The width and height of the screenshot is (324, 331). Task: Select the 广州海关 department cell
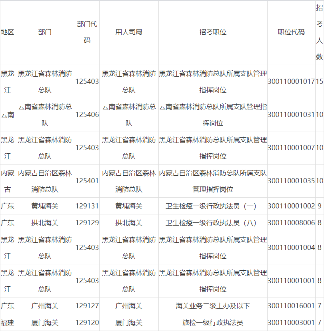[44, 306]
